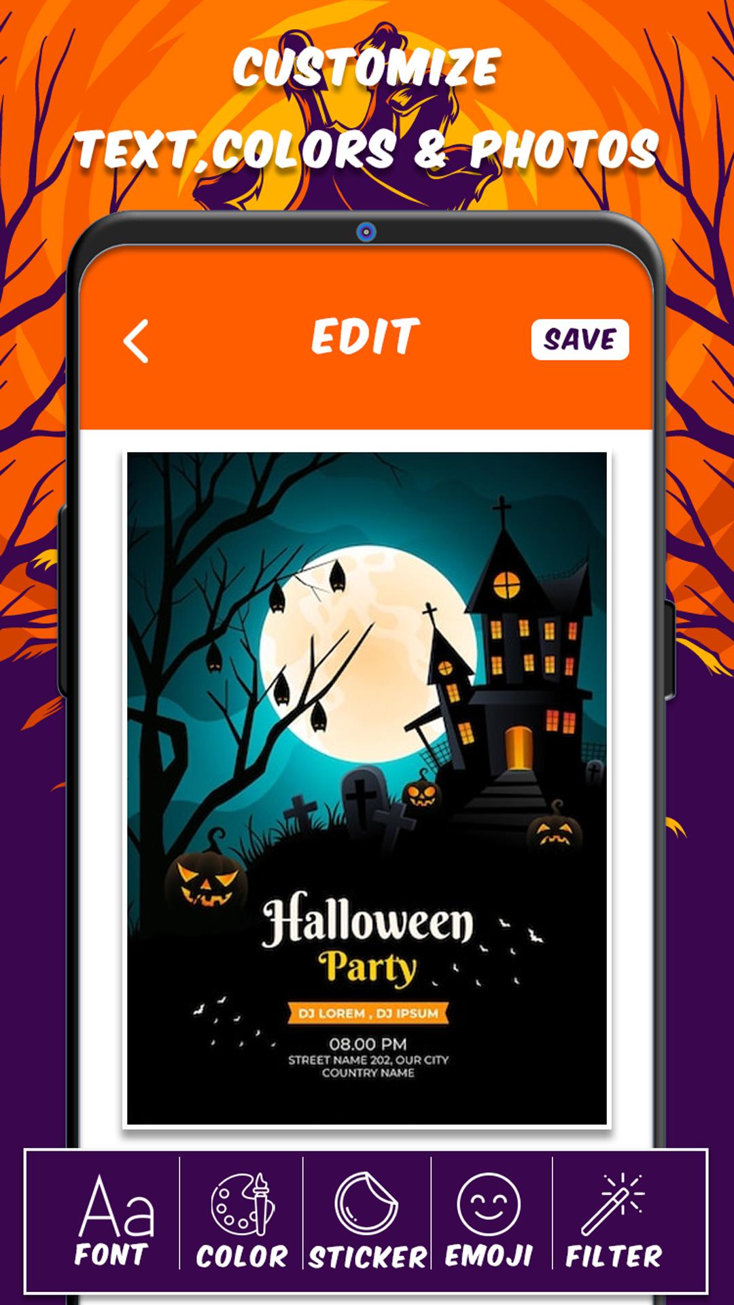The width and height of the screenshot is (734, 1305).
Task: Apply the Filter magic wand icon
Action: pyautogui.click(x=613, y=1204)
